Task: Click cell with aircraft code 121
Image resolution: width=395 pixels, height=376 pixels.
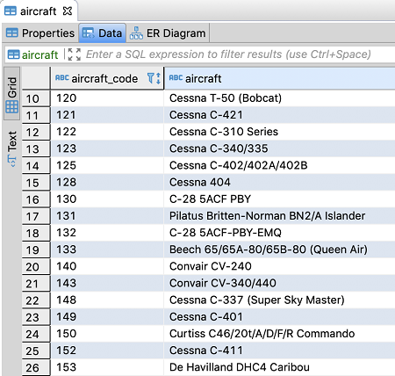Action: pyautogui.click(x=107, y=115)
